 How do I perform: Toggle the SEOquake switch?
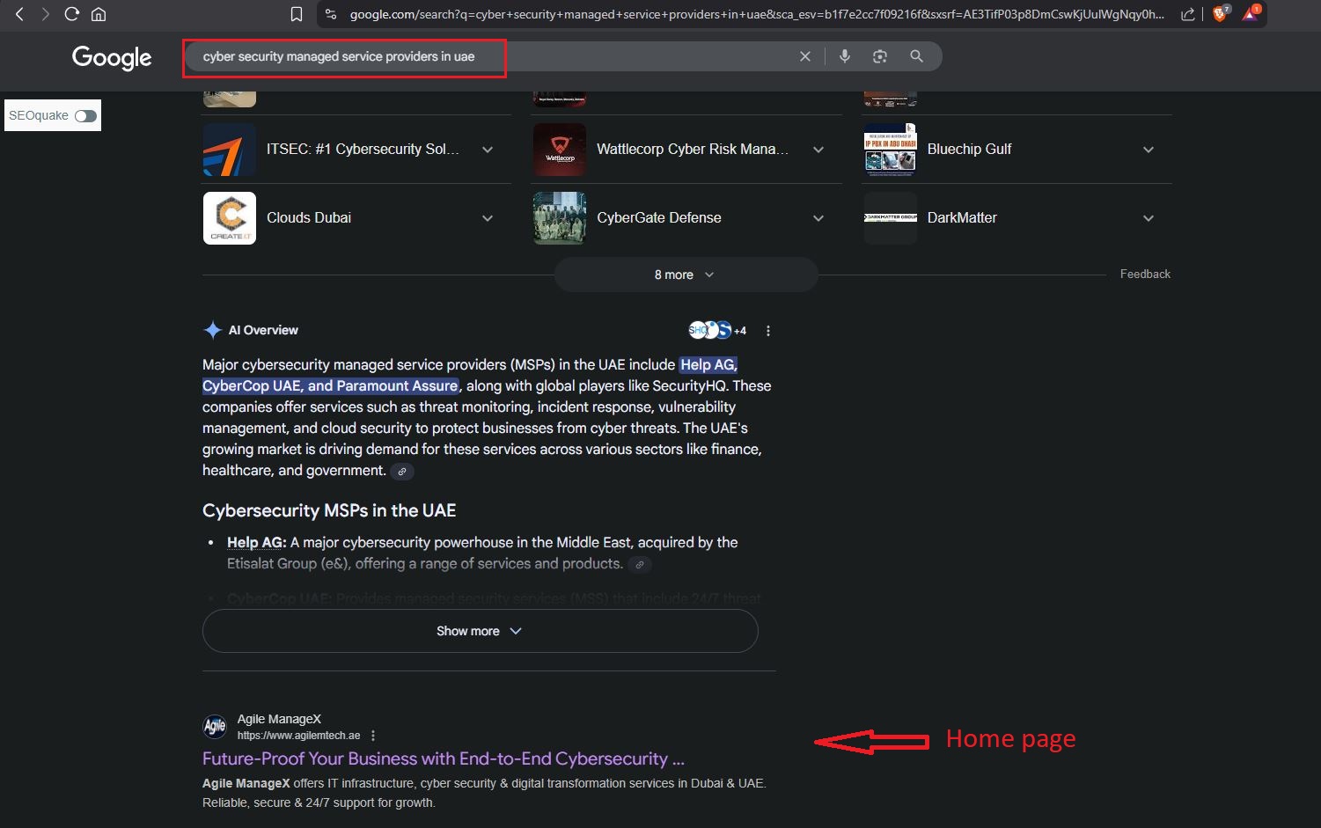[x=85, y=116]
